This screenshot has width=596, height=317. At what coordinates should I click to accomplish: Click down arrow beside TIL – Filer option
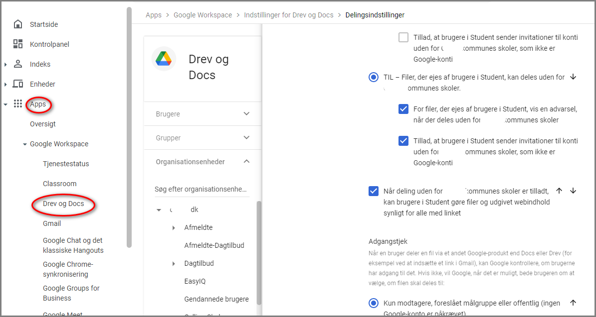tap(573, 77)
